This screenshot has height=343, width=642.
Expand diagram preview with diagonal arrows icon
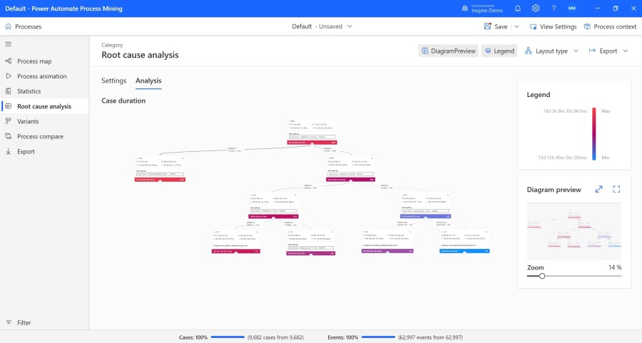[599, 189]
